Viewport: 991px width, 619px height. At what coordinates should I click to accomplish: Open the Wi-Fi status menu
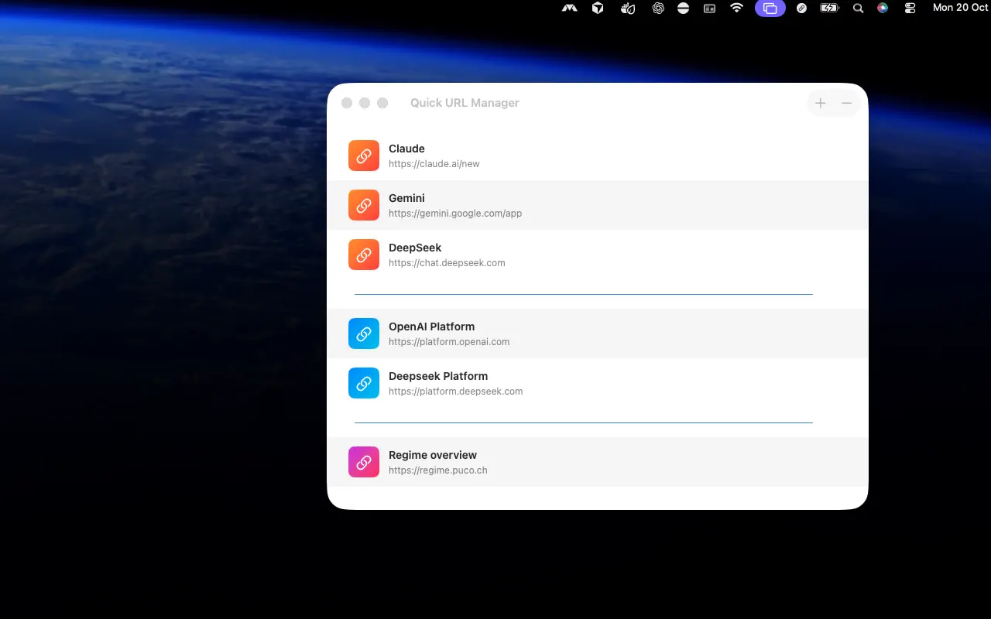[x=736, y=8]
